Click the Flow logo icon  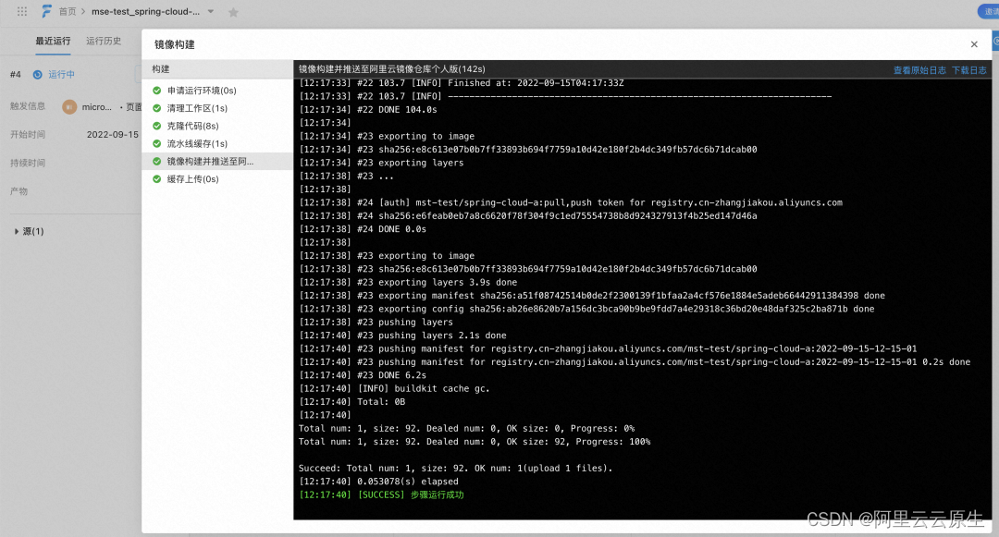(46, 11)
